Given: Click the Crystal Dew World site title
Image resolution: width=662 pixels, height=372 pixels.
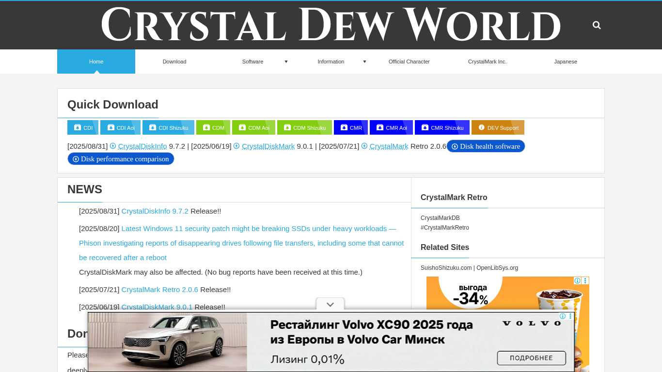Looking at the screenshot, I should coord(331,24).
